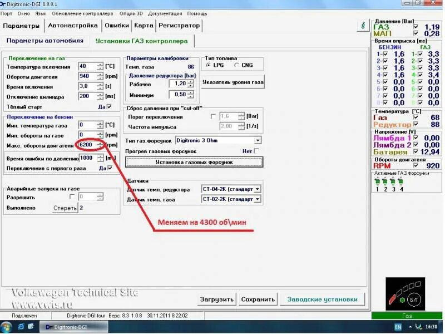This screenshot has height=334, width=445.
Task: Open Обновление контроллера menu
Action: point(82,13)
